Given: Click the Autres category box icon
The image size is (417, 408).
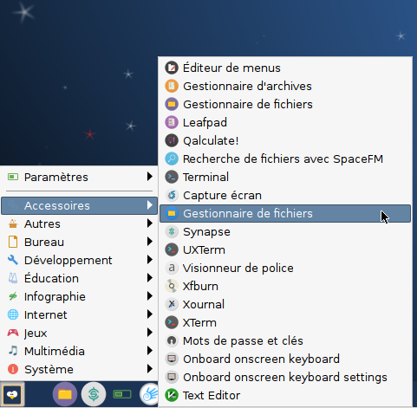Looking at the screenshot, I should (x=13, y=223).
